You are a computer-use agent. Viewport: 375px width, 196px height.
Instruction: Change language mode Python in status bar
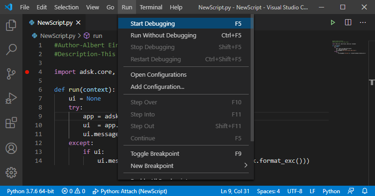click(x=331, y=191)
